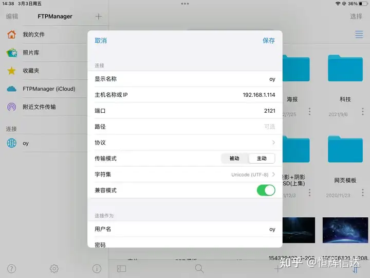Open Favorites (收藏夹) star icon

(11, 71)
